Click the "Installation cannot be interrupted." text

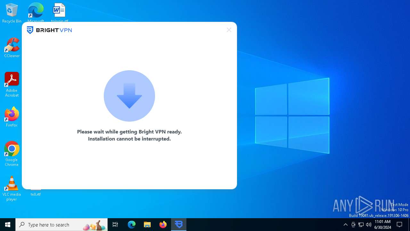coord(129,139)
